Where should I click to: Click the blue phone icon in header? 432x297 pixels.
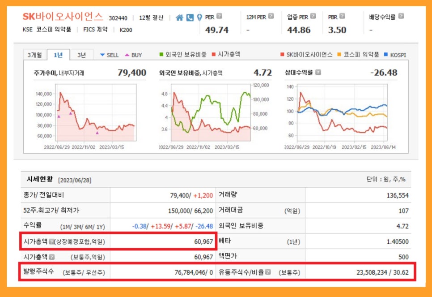pos(190,17)
